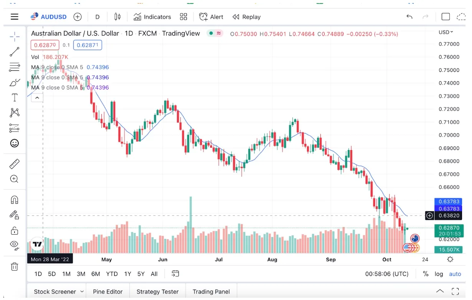
Task: Open the candlestick chart style icon
Action: (x=117, y=17)
